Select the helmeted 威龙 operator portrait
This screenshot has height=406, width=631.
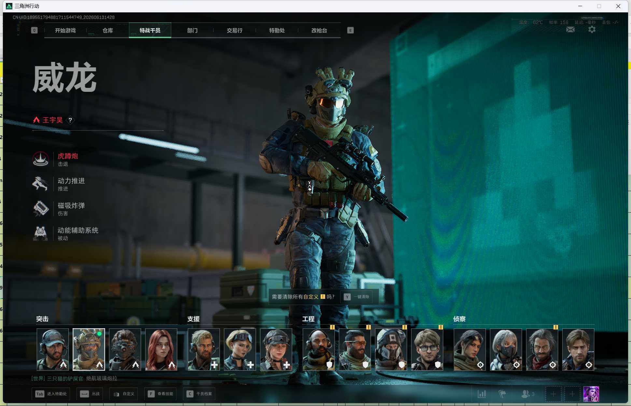tap(89, 349)
